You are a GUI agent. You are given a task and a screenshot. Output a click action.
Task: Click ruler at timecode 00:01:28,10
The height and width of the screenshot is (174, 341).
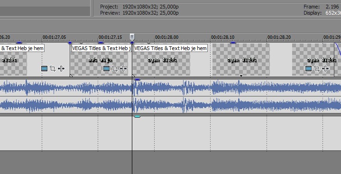[223, 37]
